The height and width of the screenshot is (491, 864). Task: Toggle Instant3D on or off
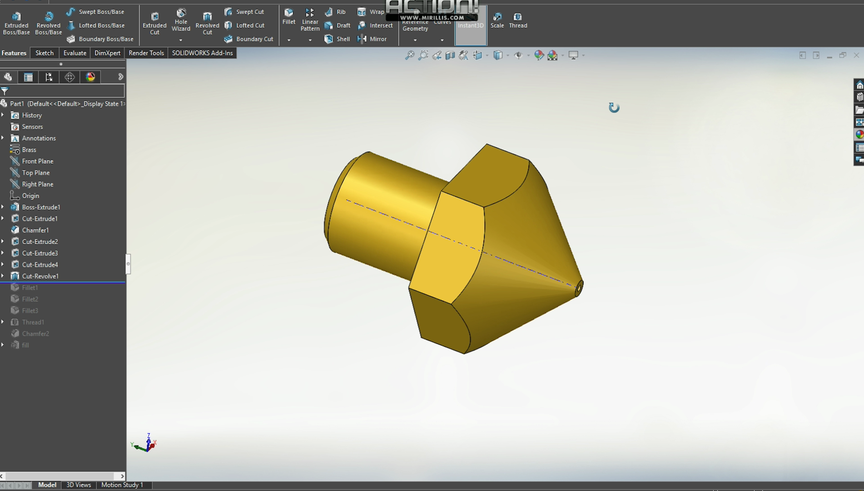(470, 26)
